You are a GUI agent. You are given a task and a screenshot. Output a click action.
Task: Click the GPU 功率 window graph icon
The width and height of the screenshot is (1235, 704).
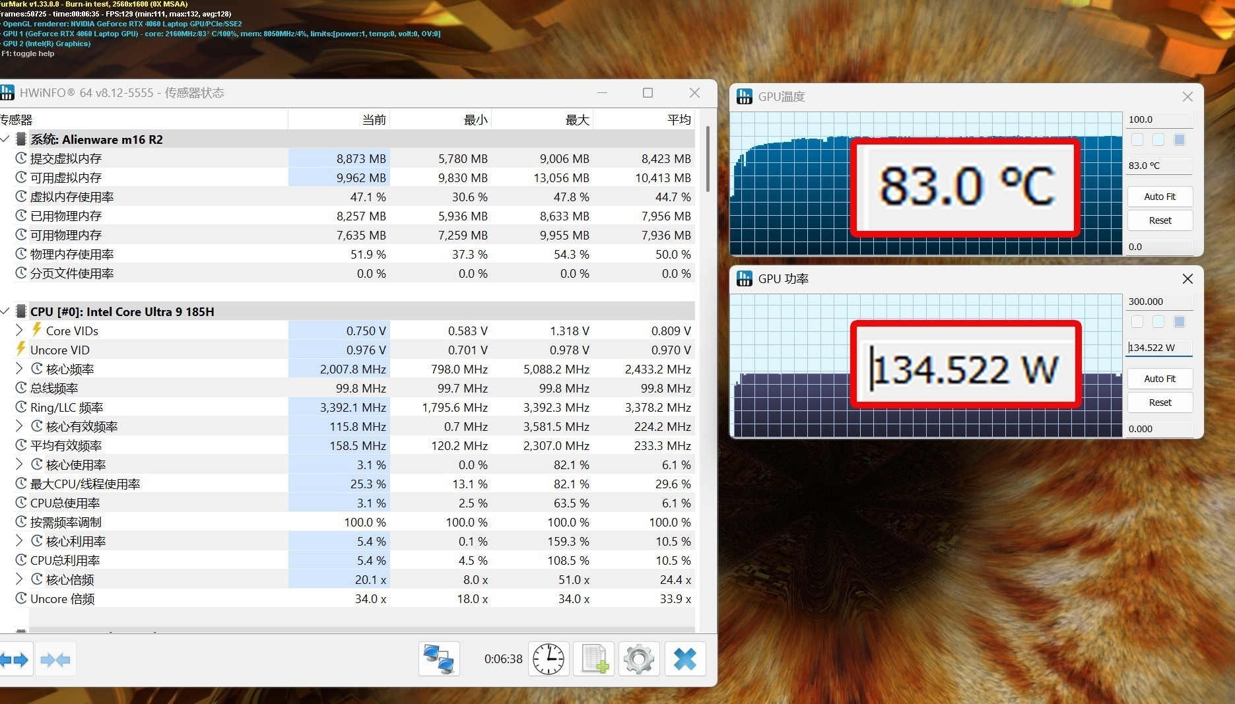(745, 278)
